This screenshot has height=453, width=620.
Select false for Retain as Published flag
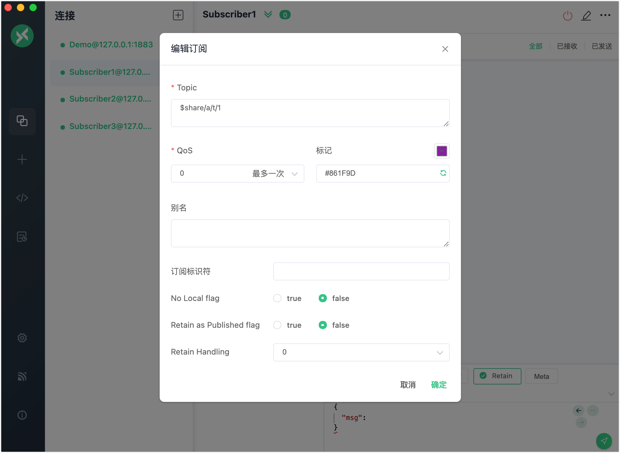tap(323, 325)
